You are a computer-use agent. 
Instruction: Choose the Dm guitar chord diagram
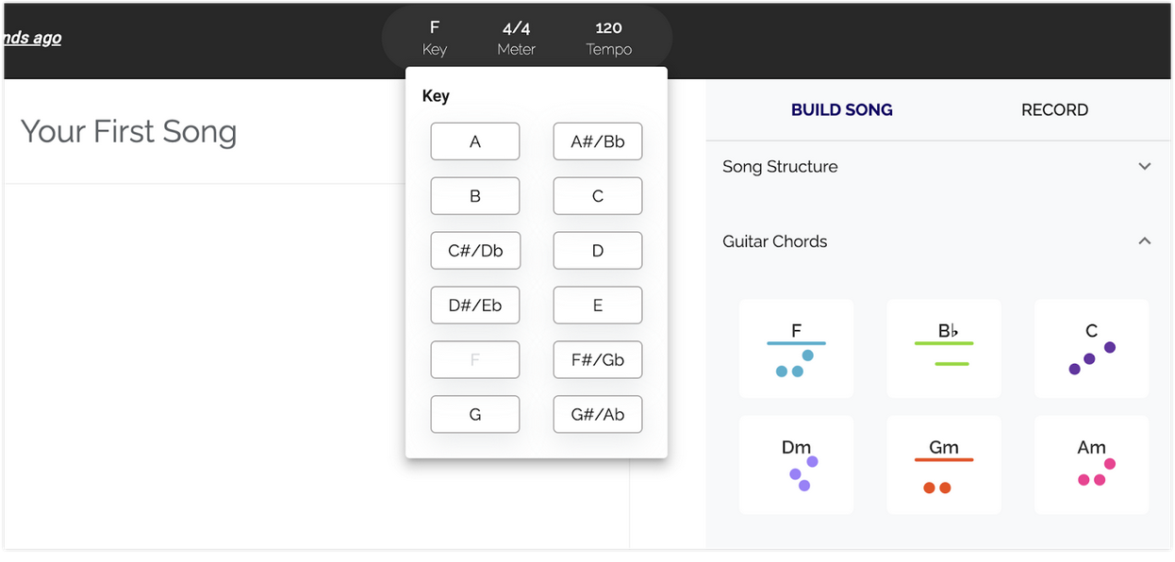point(796,465)
